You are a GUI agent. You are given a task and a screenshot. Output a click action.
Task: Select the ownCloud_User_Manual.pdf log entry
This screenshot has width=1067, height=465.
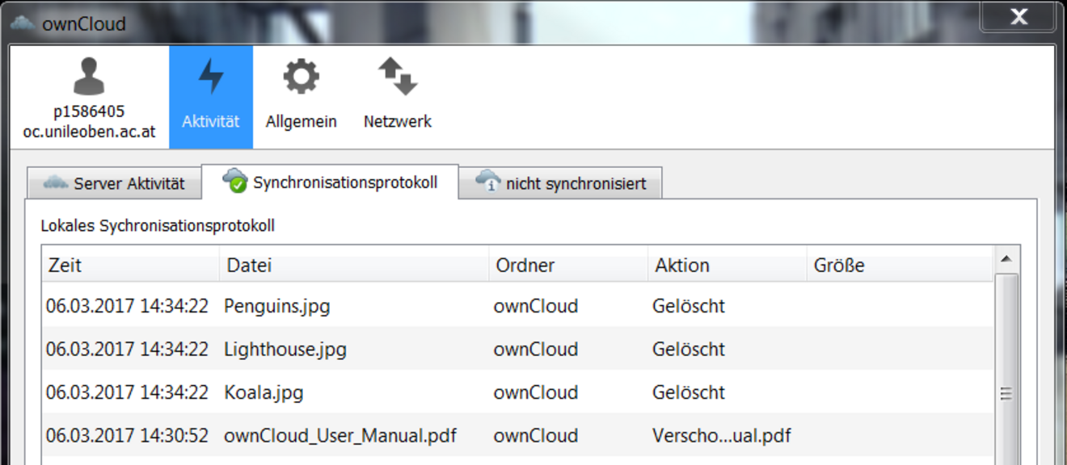click(x=339, y=436)
